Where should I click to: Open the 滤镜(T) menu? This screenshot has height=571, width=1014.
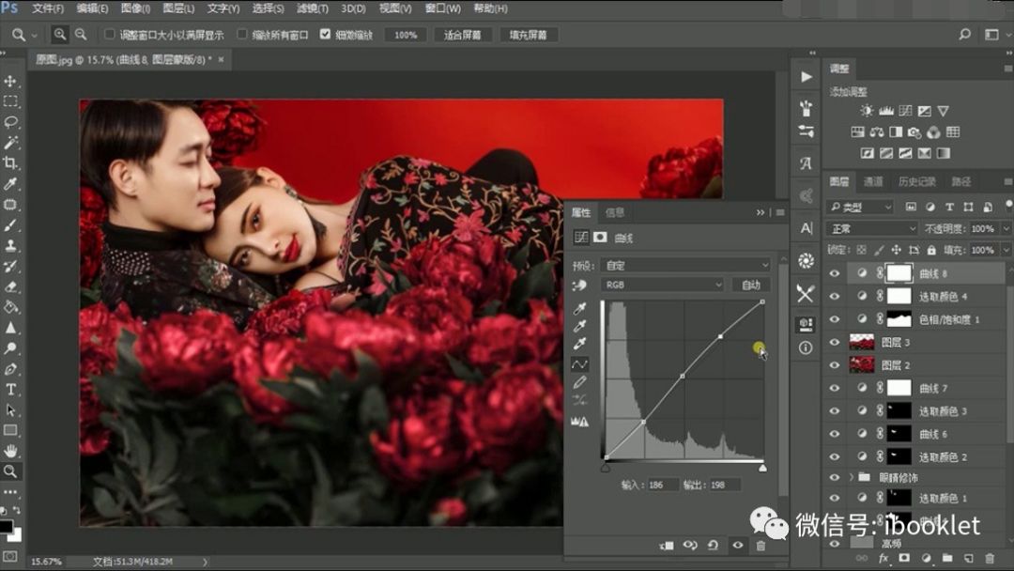click(313, 8)
